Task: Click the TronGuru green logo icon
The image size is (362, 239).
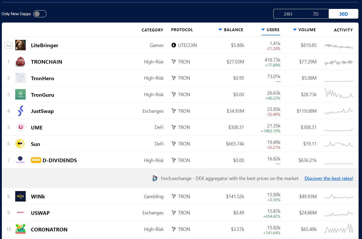Action: click(x=20, y=95)
